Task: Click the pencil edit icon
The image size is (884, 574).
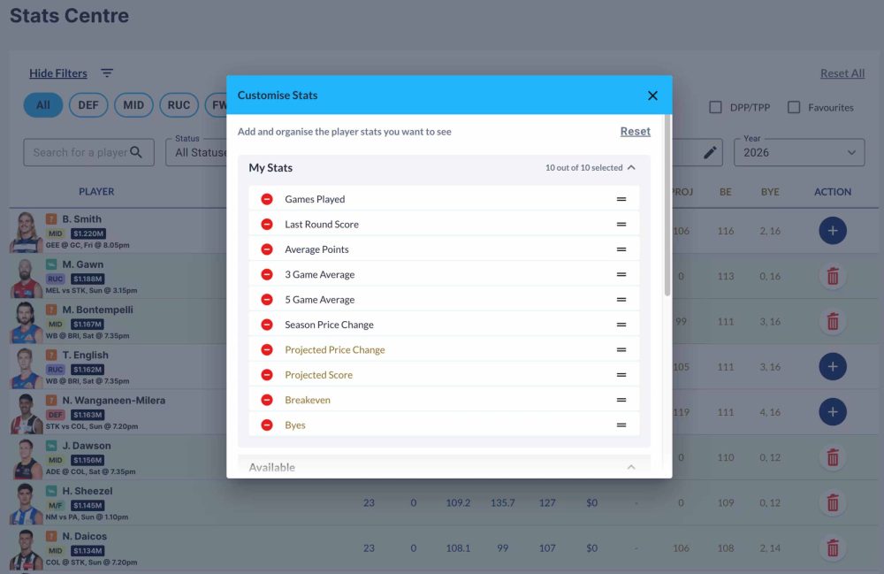Action: (x=710, y=152)
